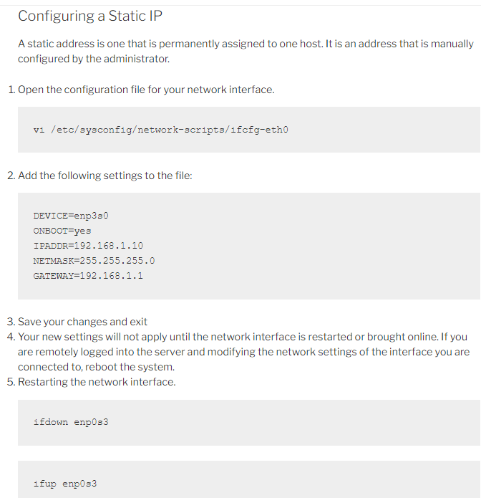Click the "vi" command at start of first code block
The width and height of the screenshot is (481, 498).
tap(39, 130)
